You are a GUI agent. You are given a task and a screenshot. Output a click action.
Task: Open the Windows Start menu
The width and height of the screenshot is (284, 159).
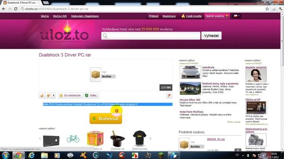pyautogui.click(x=5, y=155)
